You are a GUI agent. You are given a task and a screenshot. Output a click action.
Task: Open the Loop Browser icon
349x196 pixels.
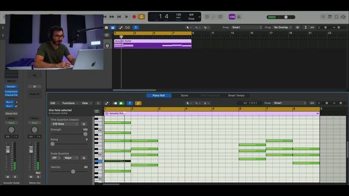[336, 17]
